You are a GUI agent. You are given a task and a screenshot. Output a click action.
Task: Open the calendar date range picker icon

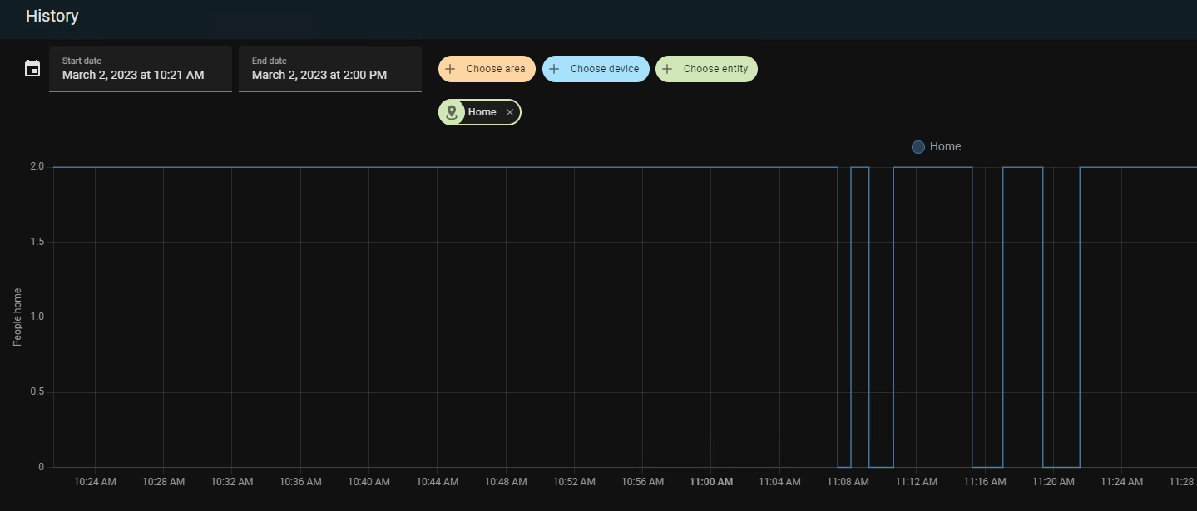point(32,69)
